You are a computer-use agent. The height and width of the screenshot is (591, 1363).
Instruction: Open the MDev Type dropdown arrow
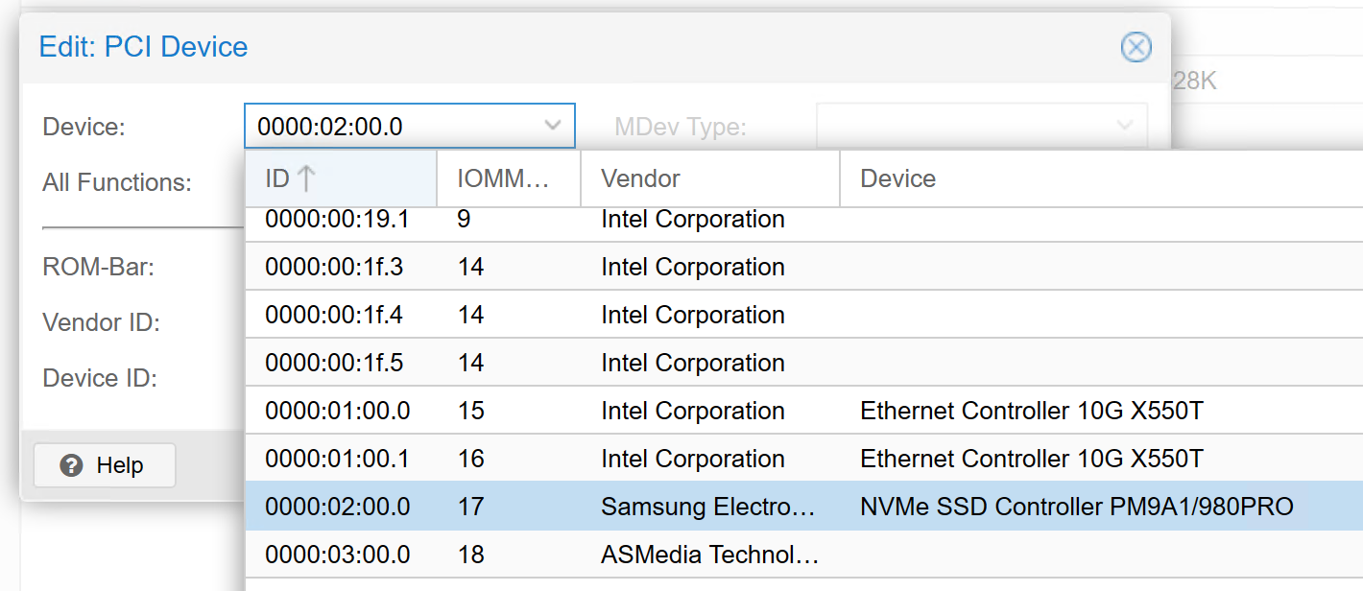pyautogui.click(x=1125, y=126)
